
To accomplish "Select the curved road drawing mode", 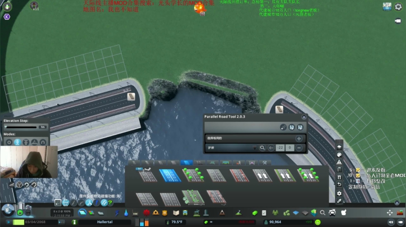I will [81, 203].
